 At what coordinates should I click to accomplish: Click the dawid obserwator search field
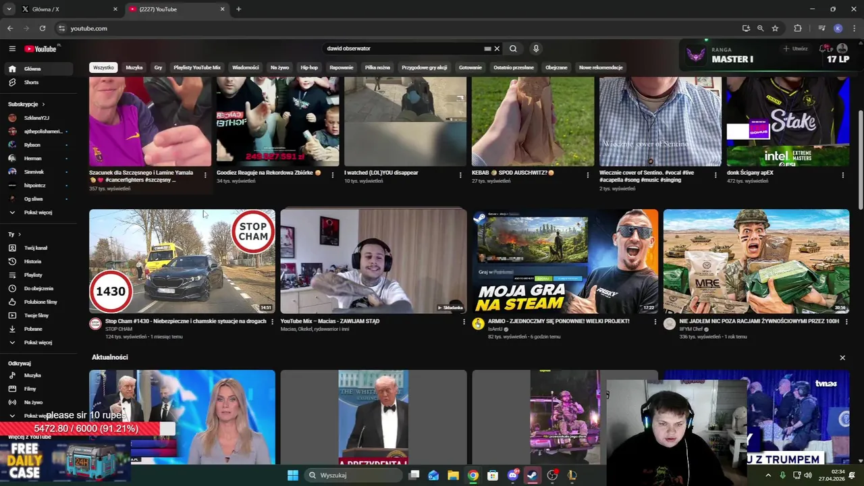point(404,49)
